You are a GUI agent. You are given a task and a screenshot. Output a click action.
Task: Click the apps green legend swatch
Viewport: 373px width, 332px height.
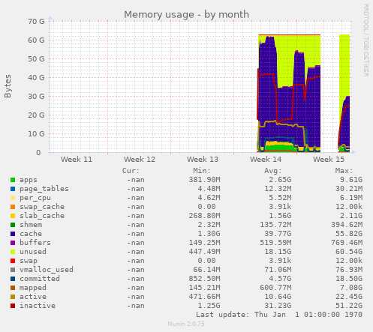coord(13,180)
